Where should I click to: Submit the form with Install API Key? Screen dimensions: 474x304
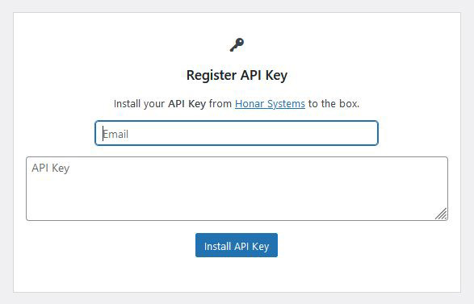coord(237,245)
